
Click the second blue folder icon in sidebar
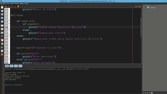point(2,18)
